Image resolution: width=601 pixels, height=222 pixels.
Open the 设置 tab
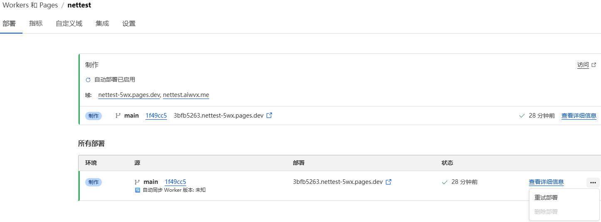click(129, 24)
